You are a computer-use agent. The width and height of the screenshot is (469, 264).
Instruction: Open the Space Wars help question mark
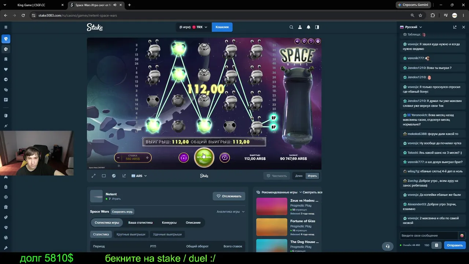[318, 41]
